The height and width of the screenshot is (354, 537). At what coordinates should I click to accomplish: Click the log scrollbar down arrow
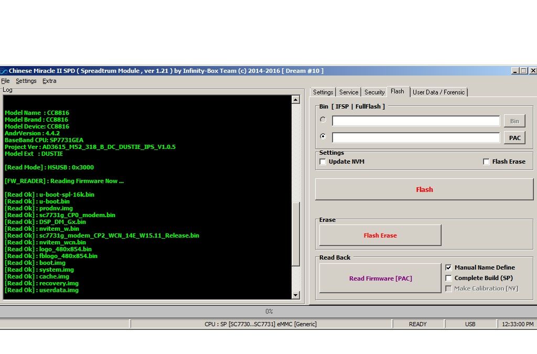click(x=295, y=295)
